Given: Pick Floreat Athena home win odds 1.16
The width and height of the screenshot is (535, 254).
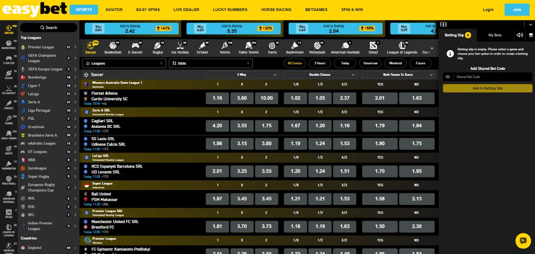Looking at the screenshot, I should point(217,98).
